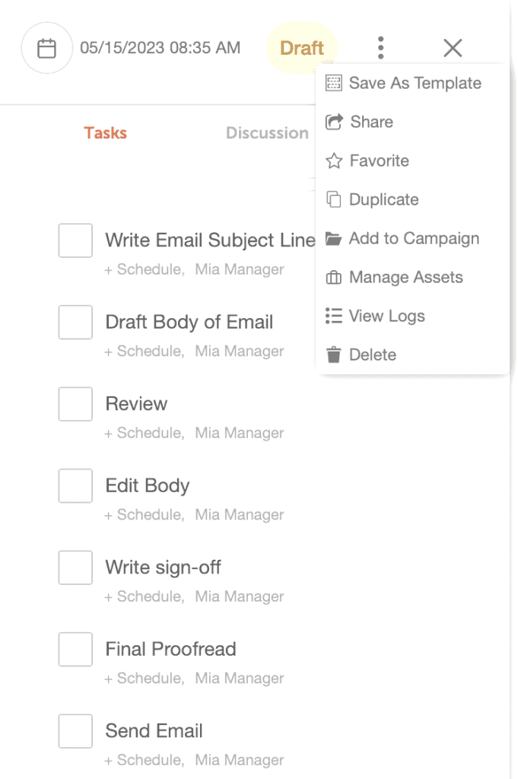The image size is (518, 779).
Task: Mark the Review task complete
Action: click(x=75, y=404)
